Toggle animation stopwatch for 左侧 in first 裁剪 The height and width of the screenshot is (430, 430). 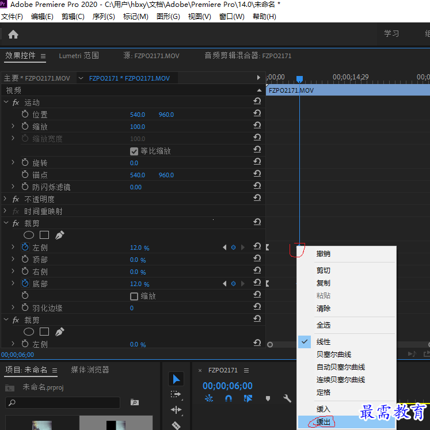click(25, 247)
